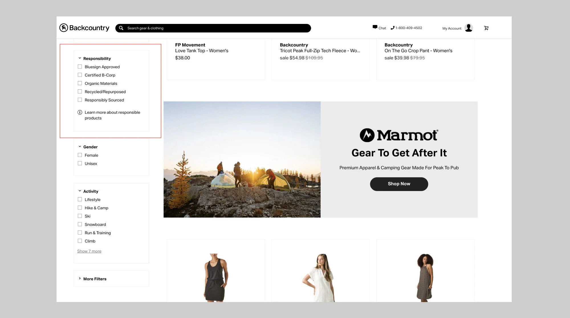Click the Backcountry wordmark

point(89,28)
